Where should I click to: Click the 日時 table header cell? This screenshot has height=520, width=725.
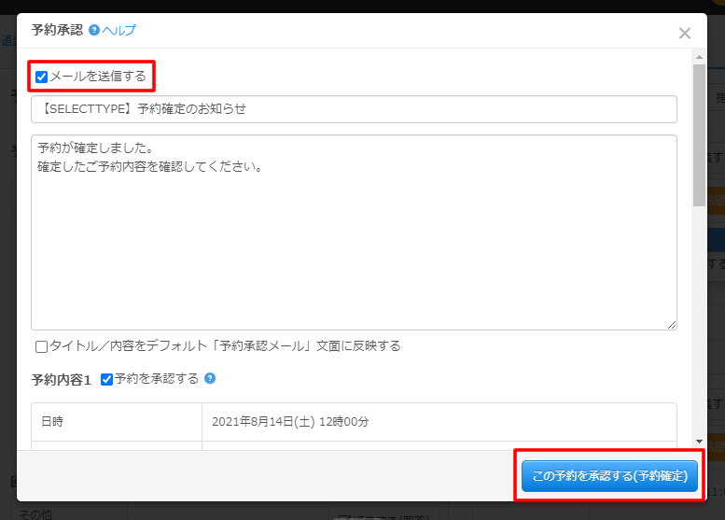click(x=117, y=422)
